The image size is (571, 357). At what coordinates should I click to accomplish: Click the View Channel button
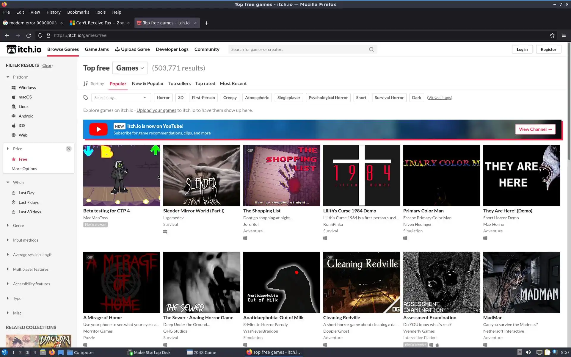click(x=535, y=129)
